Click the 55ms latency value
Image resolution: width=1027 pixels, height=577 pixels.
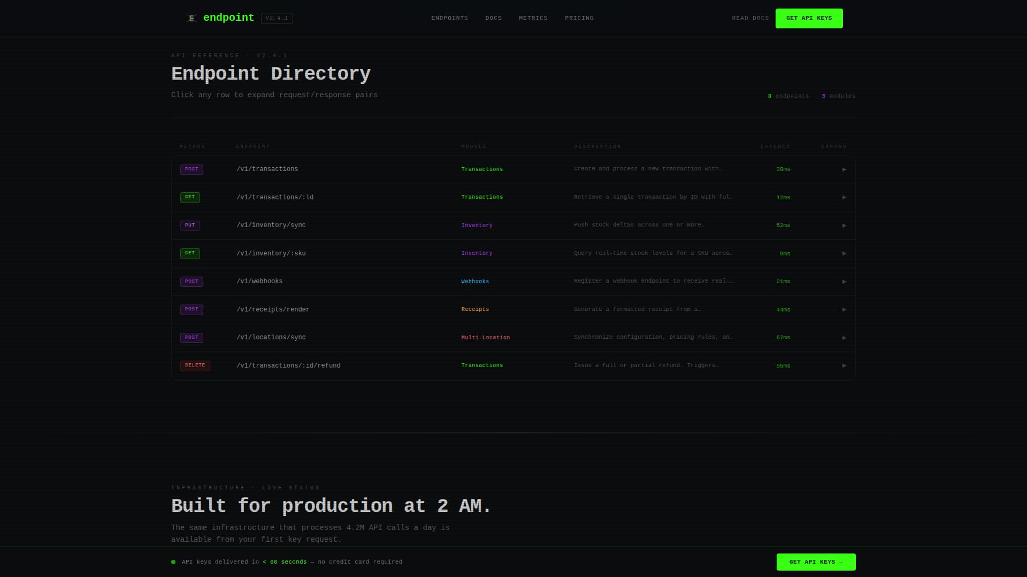pyautogui.click(x=783, y=366)
